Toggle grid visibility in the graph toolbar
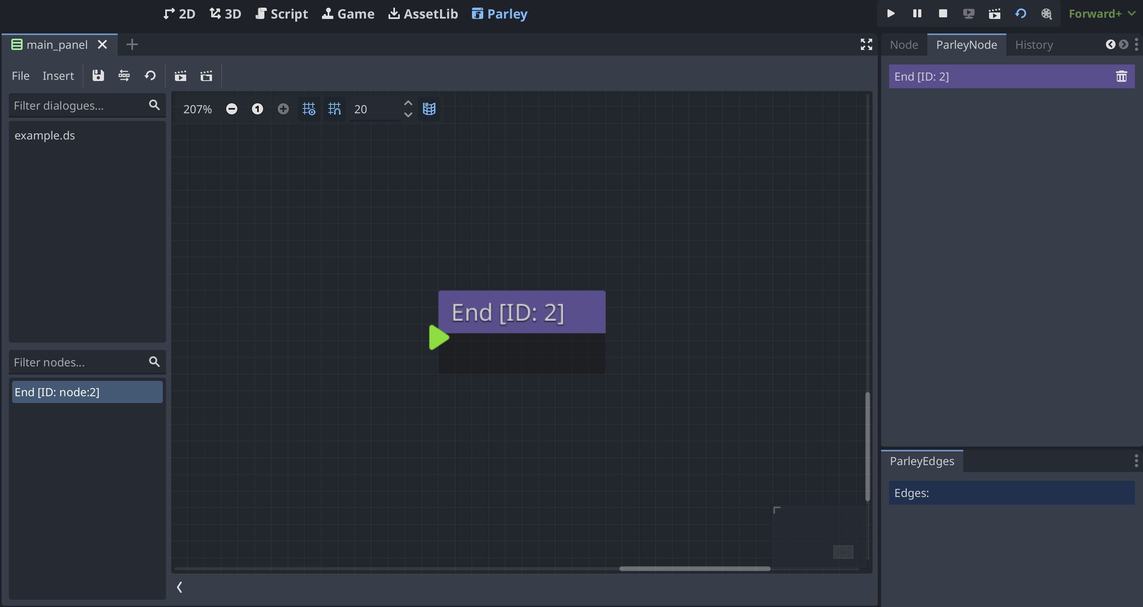Screen dimensions: 1143x607 pos(309,109)
